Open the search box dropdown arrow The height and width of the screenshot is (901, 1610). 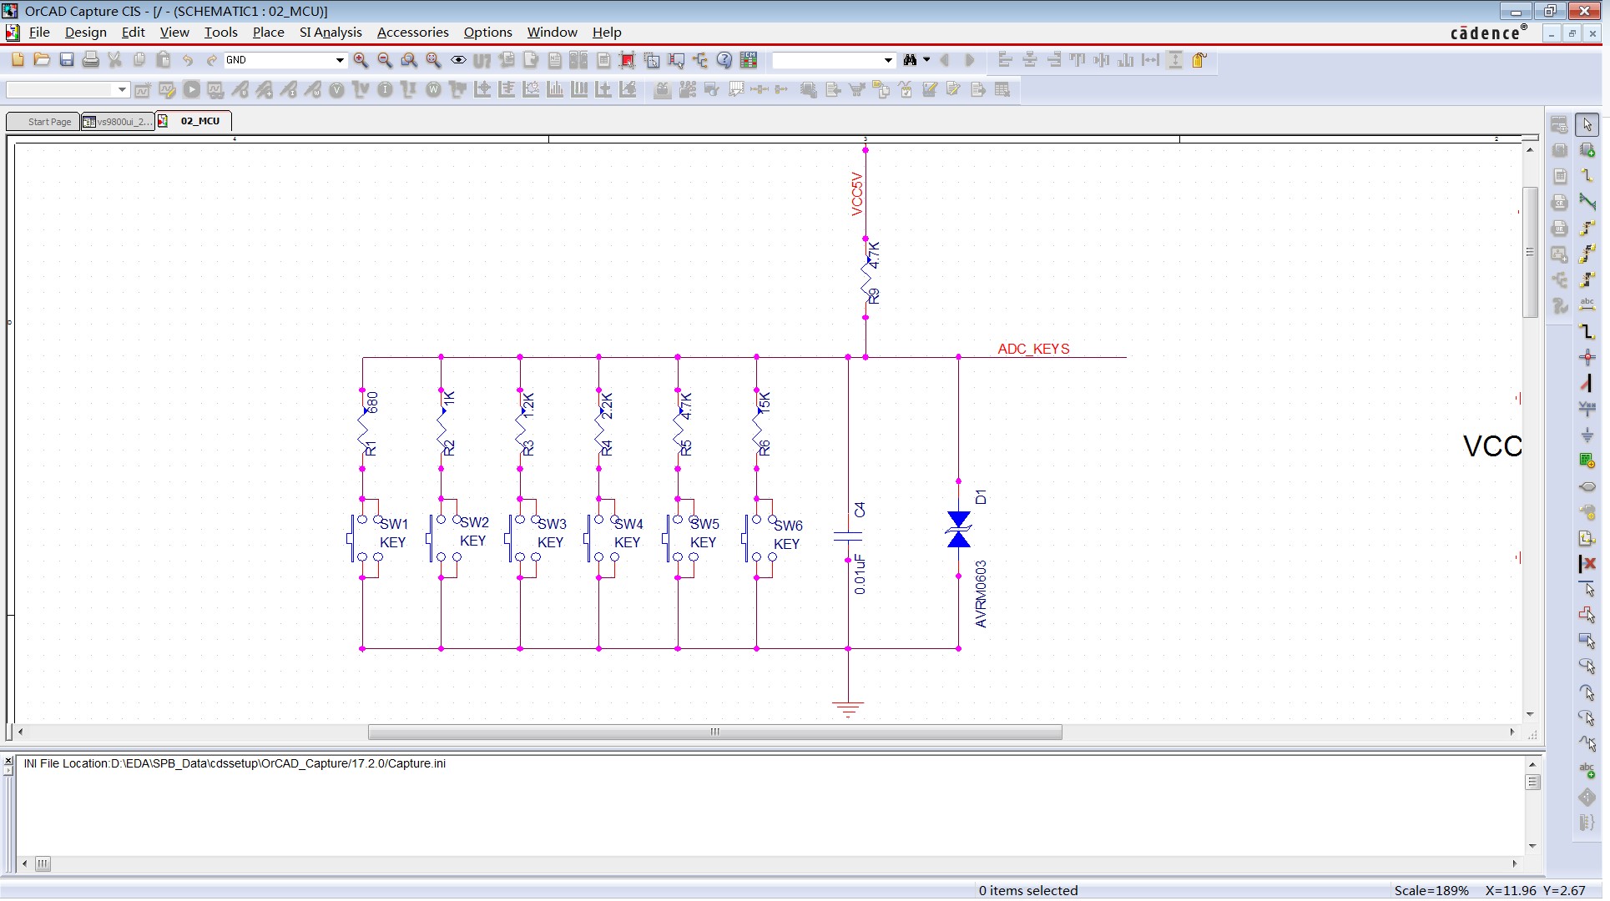click(887, 60)
